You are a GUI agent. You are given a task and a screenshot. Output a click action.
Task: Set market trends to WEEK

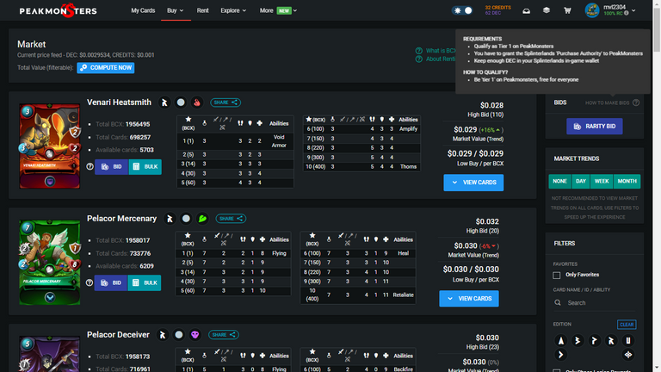[x=602, y=181]
